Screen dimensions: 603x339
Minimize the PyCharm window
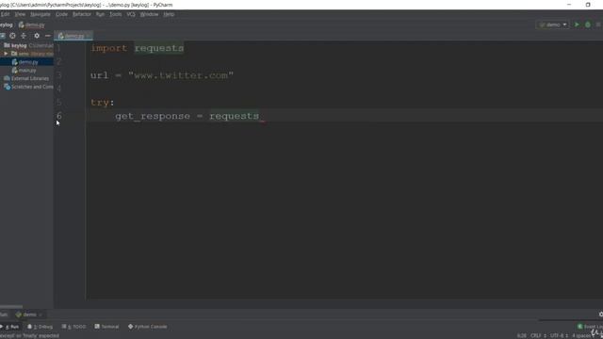click(x=569, y=5)
